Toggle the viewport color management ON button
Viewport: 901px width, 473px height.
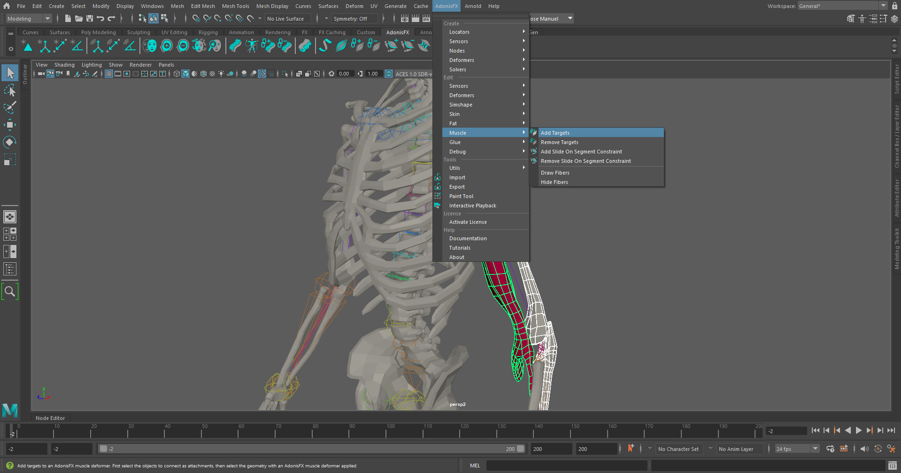coord(389,74)
